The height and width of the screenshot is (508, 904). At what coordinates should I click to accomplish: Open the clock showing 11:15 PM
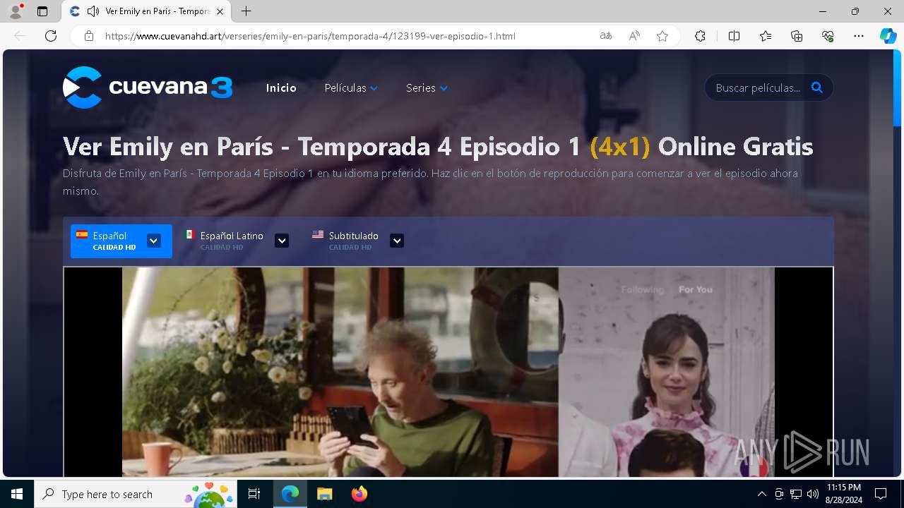(844, 494)
